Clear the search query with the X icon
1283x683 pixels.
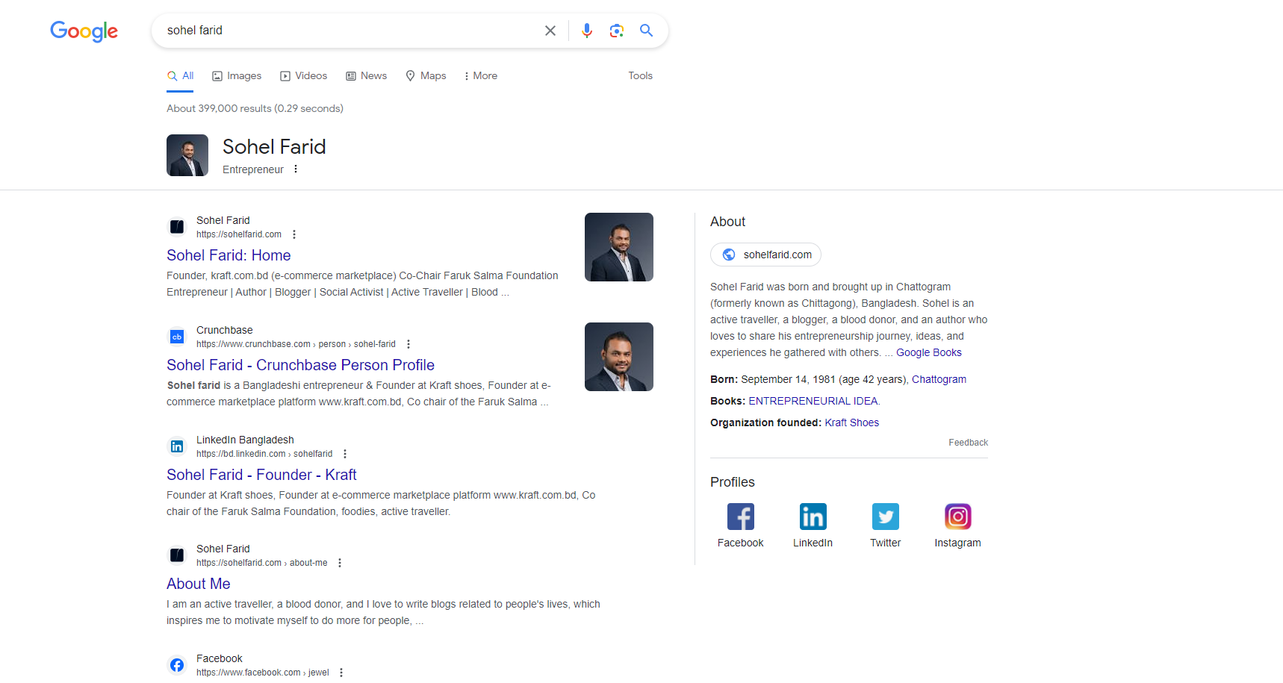pos(550,31)
